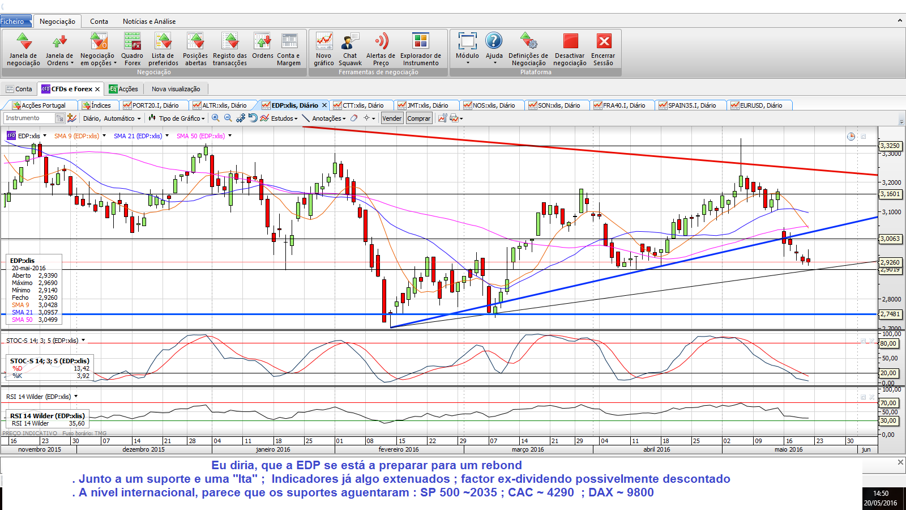Viewport: 906px width, 510px height.
Task: Open the Estudos dropdown menu
Action: [x=284, y=118]
